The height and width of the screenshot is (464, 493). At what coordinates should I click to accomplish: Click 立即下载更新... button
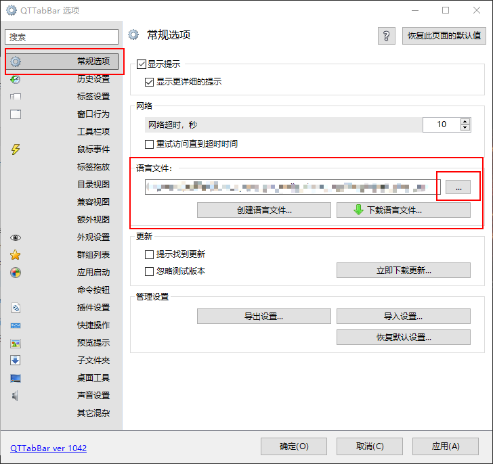point(404,271)
